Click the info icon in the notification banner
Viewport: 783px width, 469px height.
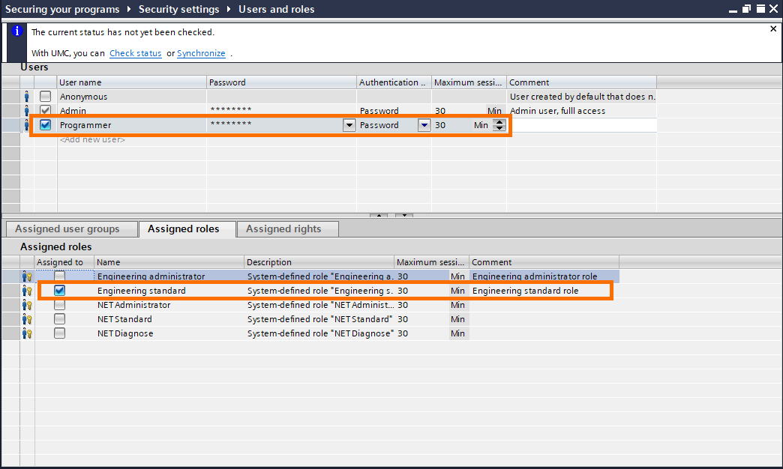coord(16,31)
